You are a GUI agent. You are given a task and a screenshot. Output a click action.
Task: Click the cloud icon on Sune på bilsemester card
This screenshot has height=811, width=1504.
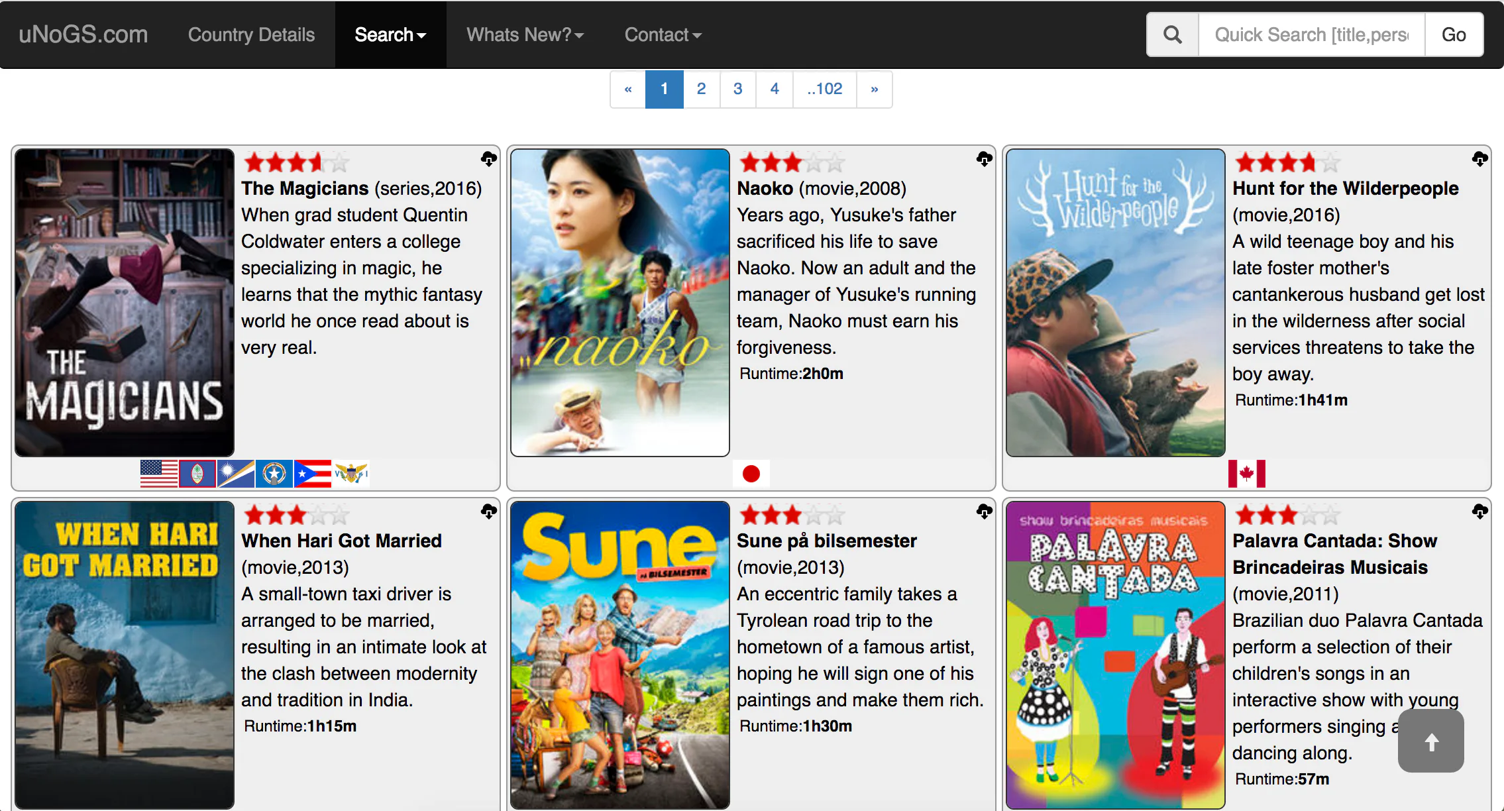coord(985,512)
